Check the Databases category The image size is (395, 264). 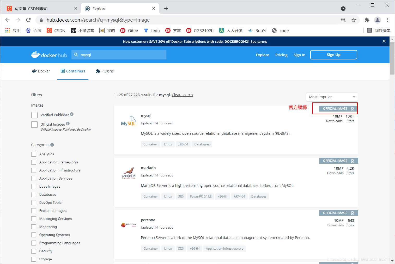(x=34, y=194)
